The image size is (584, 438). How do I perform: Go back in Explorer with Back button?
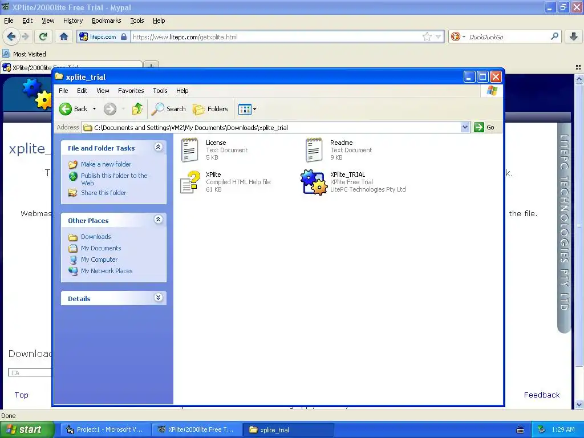74,109
